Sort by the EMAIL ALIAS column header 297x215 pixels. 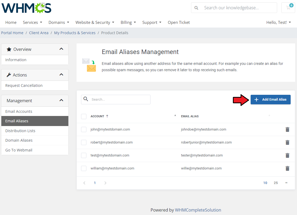click(190, 116)
